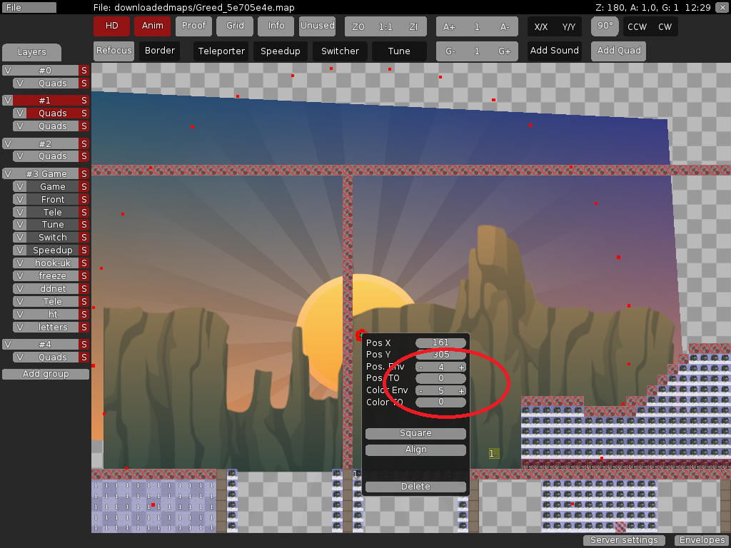Screen dimensions: 731x548
Task: Delete the selected point in the popup
Action: coord(415,487)
